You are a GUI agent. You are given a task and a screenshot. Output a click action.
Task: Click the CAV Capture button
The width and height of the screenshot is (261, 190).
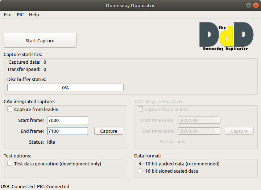[109, 131]
